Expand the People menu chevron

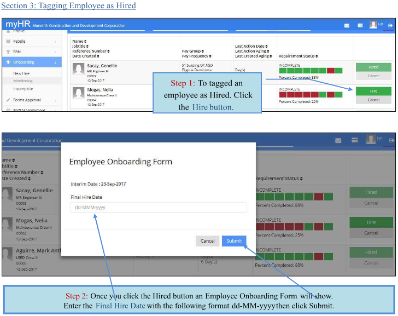point(55,42)
